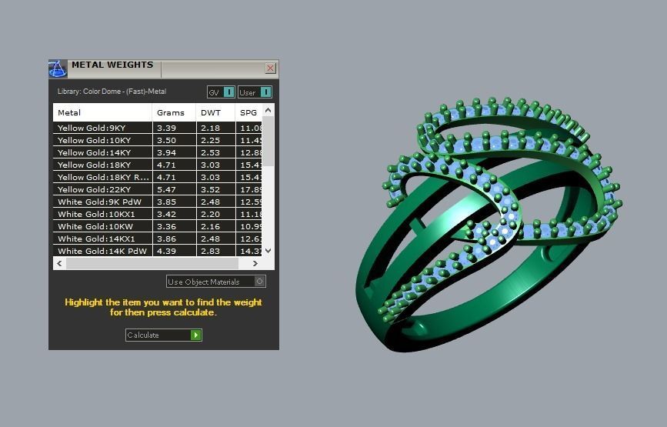Select the White Gold:10KX1 row
The image size is (667, 427).
tap(158, 214)
